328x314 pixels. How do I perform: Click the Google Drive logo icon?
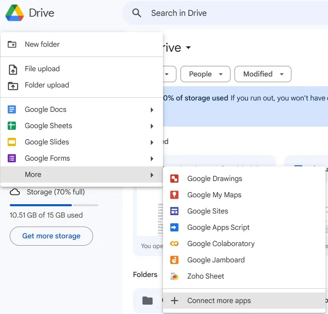(14, 13)
